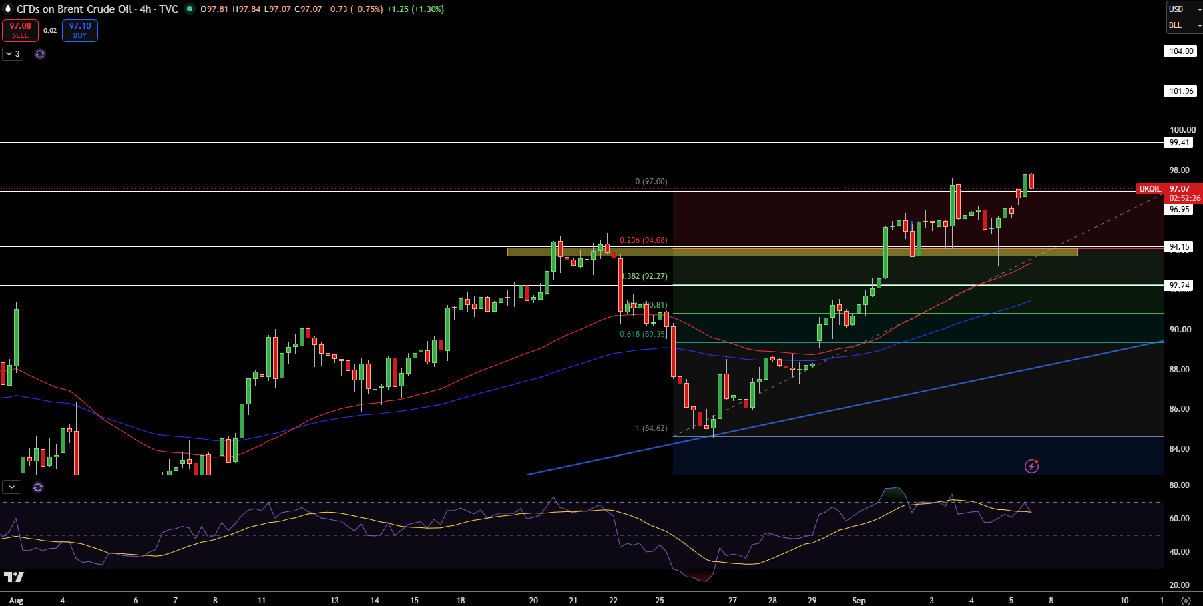Image resolution: width=1203 pixels, height=606 pixels.
Task: Click the −0.73 (−0.75%) change value
Action: coord(354,9)
